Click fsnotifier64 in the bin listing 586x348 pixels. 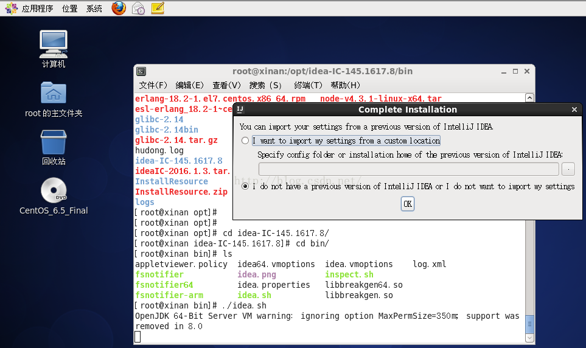[164, 285]
